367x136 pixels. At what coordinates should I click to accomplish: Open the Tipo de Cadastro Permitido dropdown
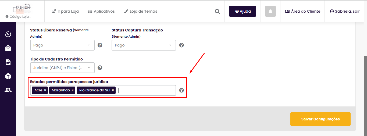(62, 68)
